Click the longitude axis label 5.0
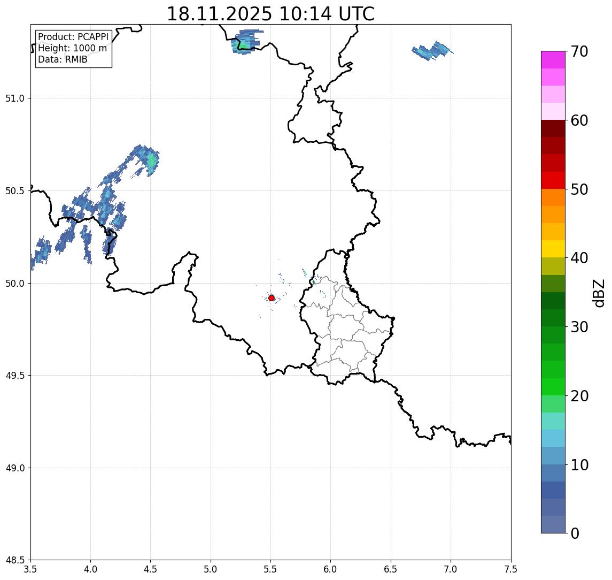612x580 pixels. point(211,569)
